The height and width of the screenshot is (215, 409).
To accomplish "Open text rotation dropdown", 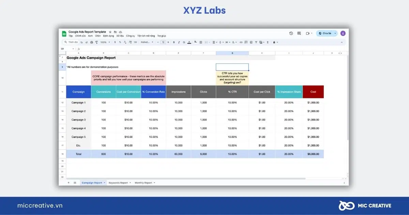I will (x=234, y=42).
